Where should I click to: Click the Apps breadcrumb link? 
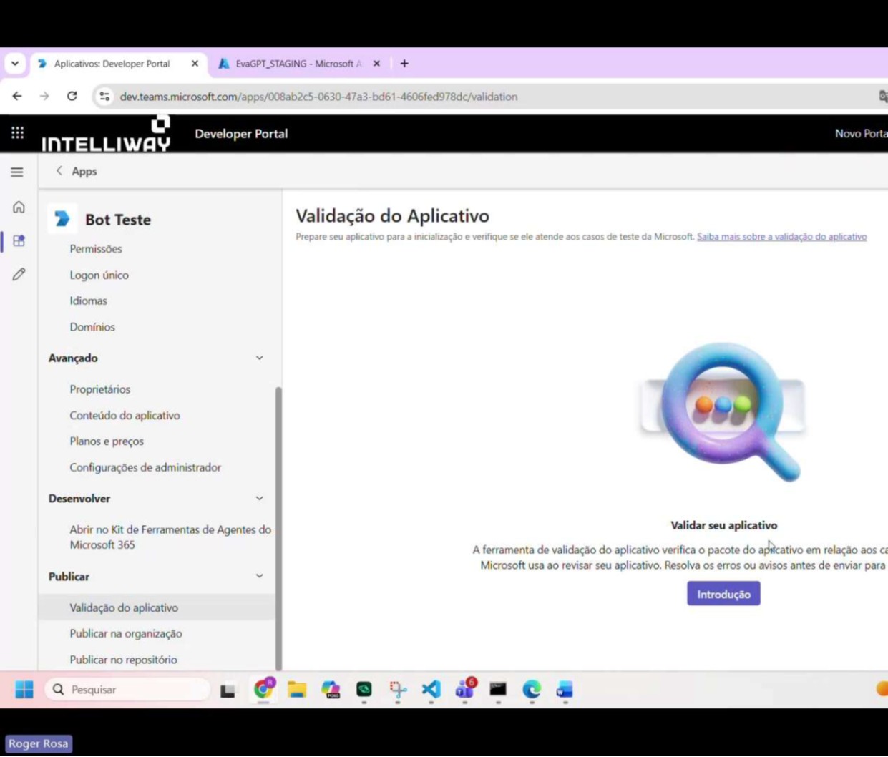(x=84, y=172)
